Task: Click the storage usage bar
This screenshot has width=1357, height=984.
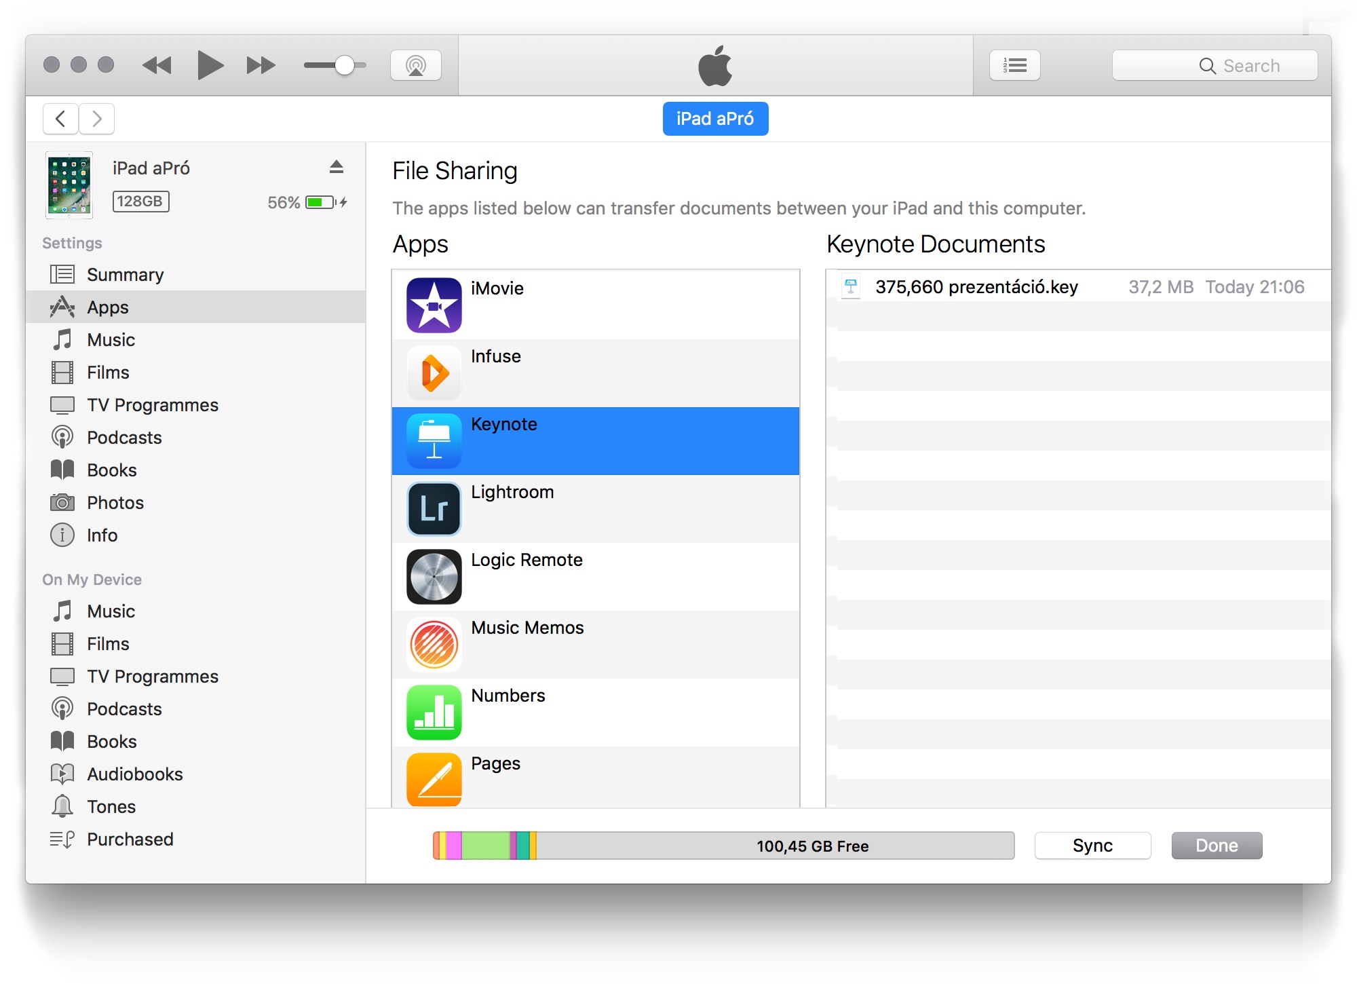Action: click(724, 846)
